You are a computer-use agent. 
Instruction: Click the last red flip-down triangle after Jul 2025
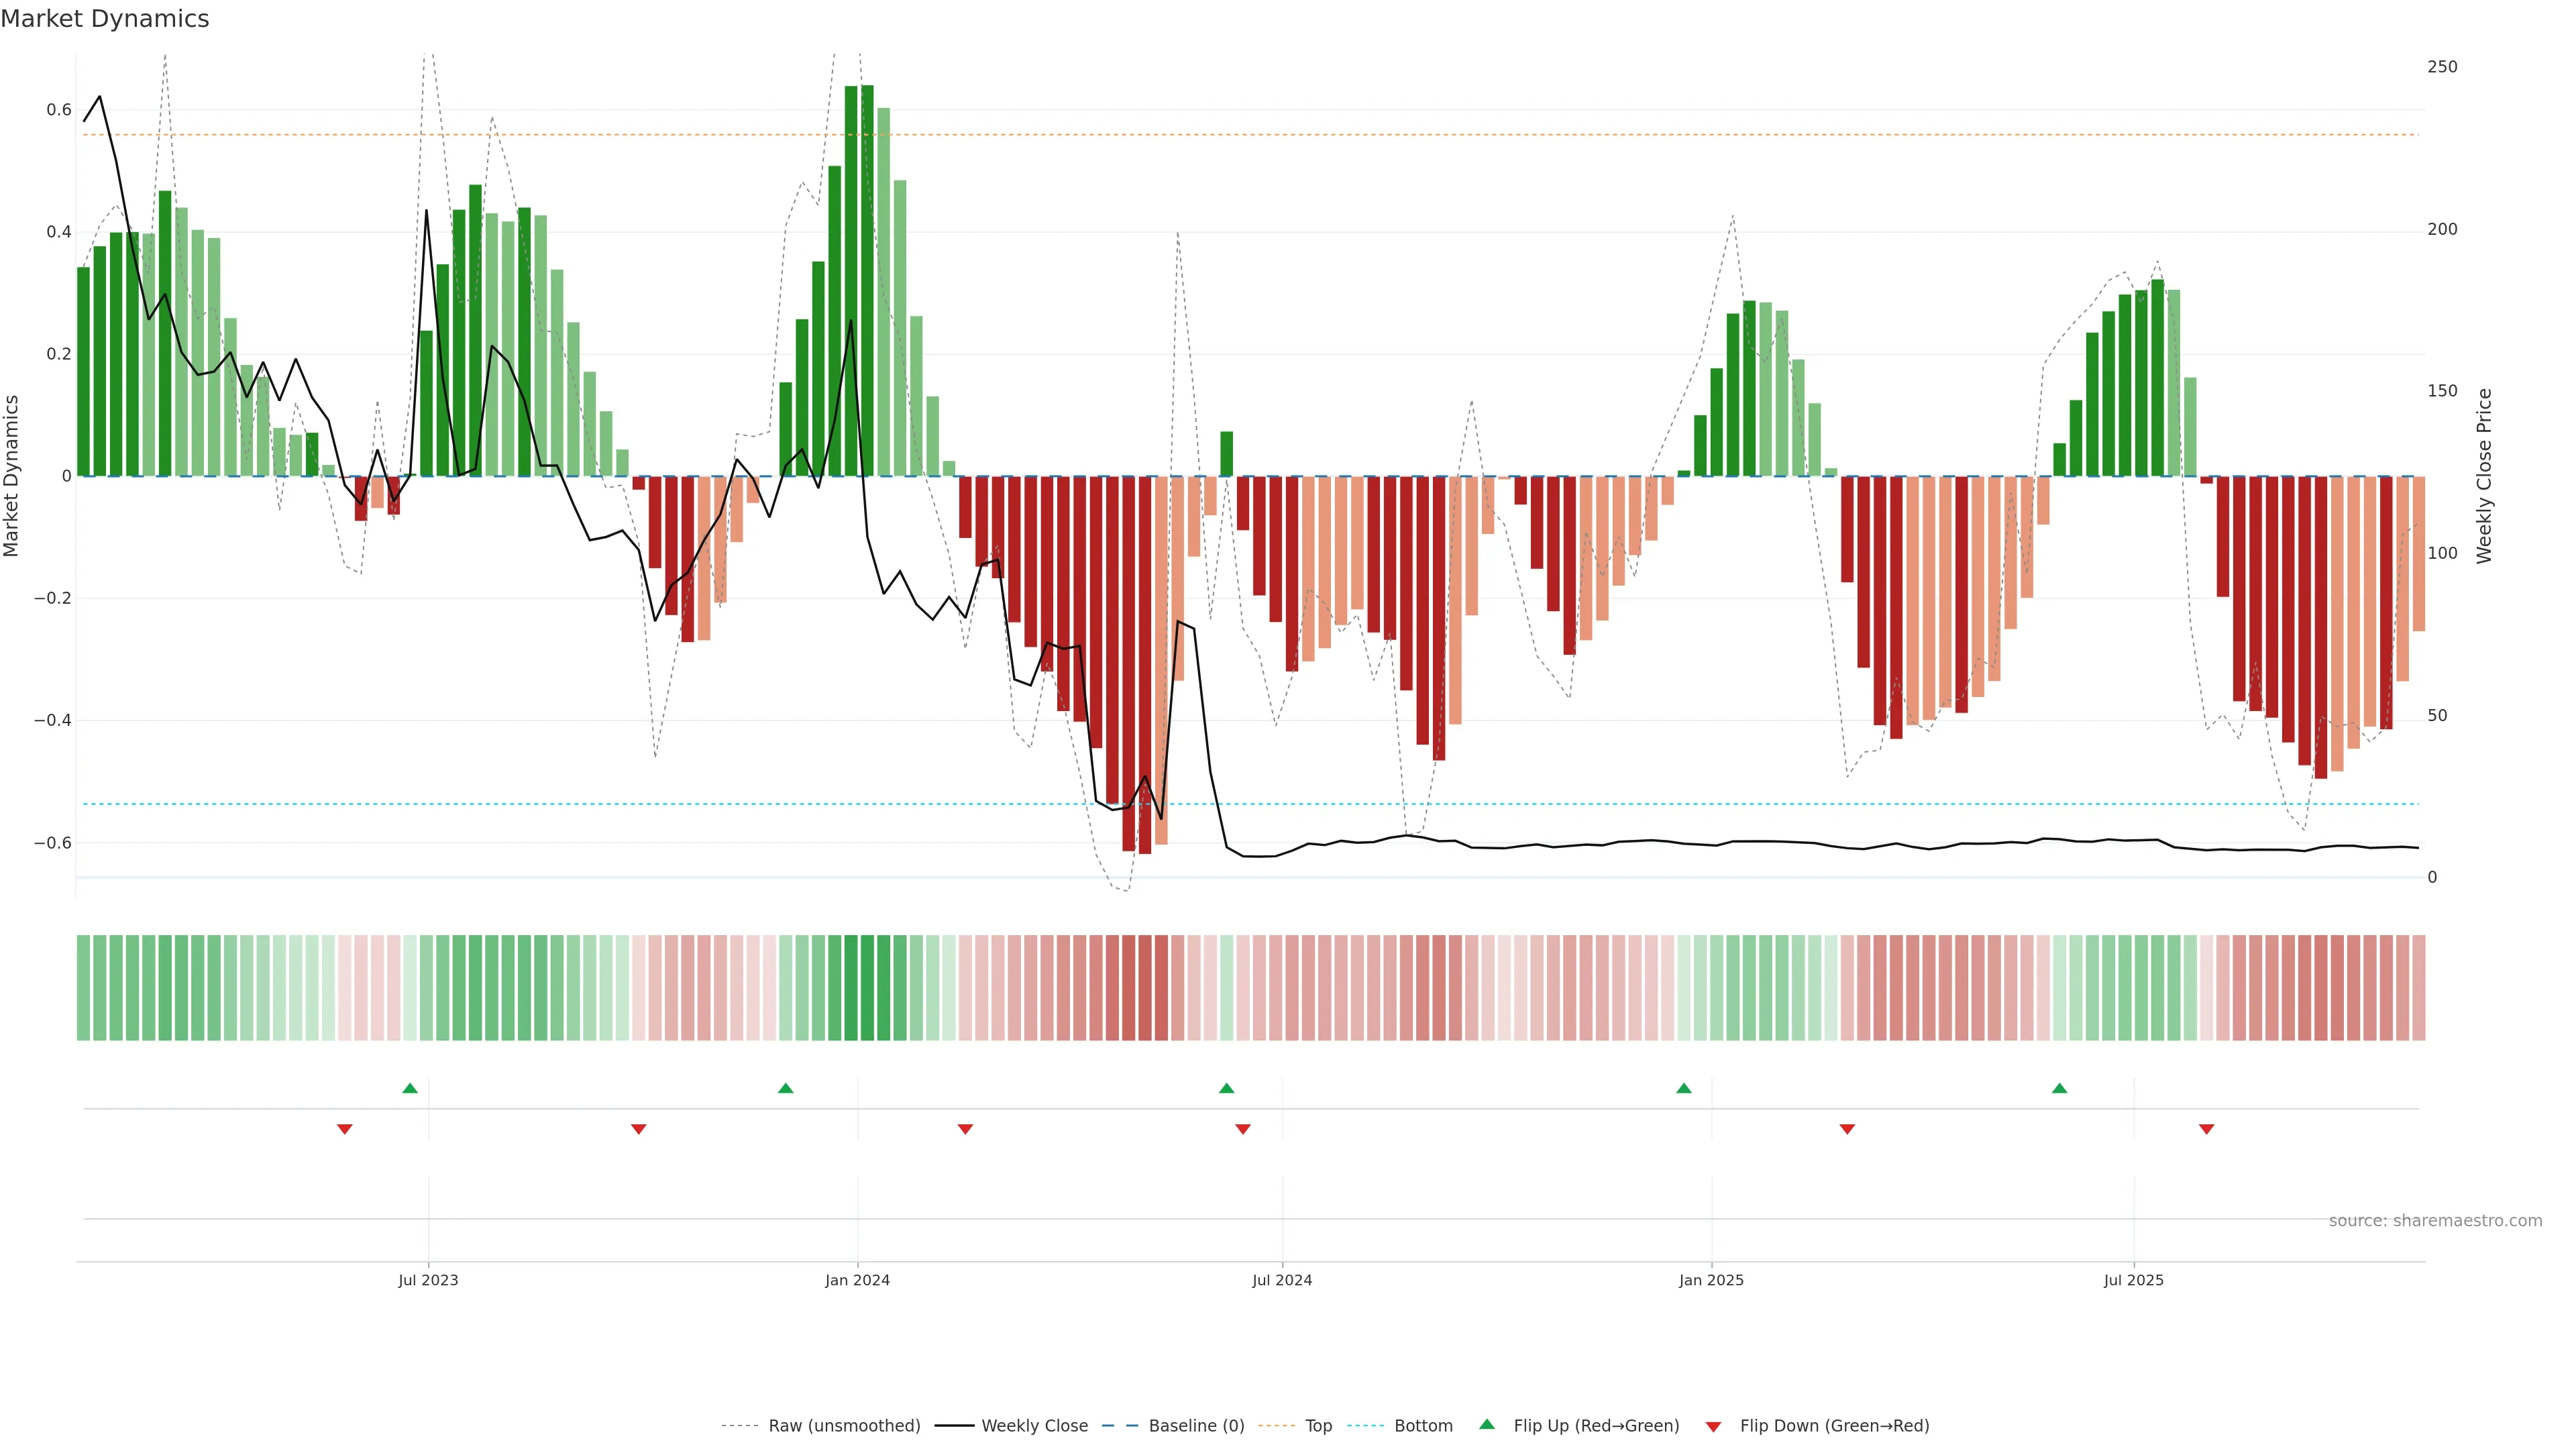2207,1129
